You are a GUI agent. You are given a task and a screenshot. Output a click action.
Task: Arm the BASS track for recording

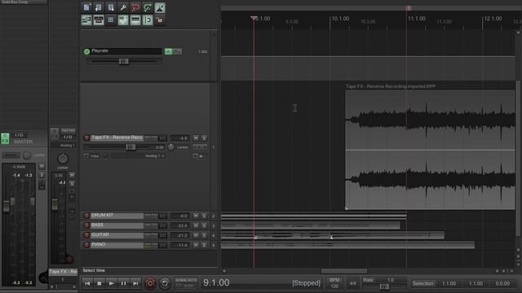86,225
